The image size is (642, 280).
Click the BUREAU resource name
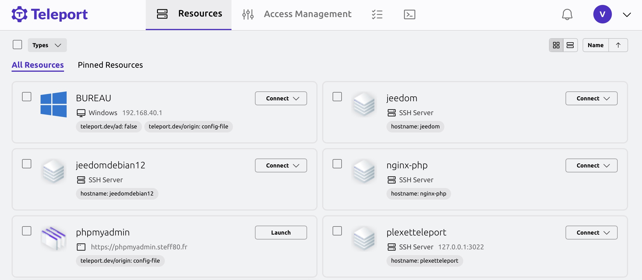tap(94, 98)
